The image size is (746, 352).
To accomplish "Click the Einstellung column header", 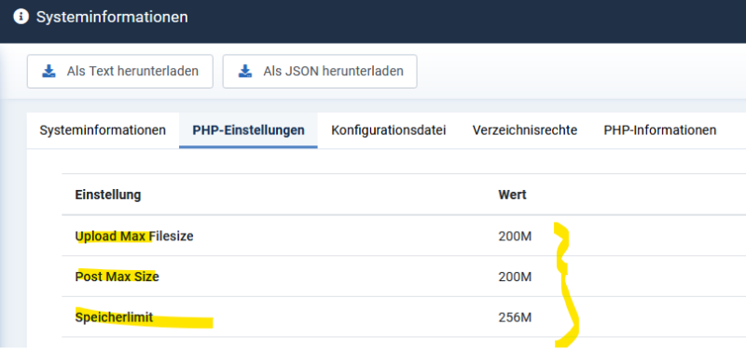I will (108, 195).
